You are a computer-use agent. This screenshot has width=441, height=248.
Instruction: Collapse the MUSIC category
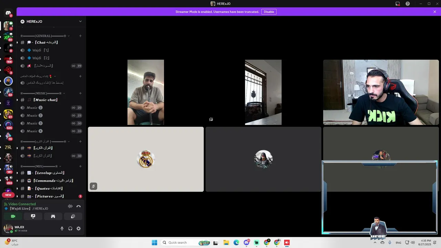(43, 93)
